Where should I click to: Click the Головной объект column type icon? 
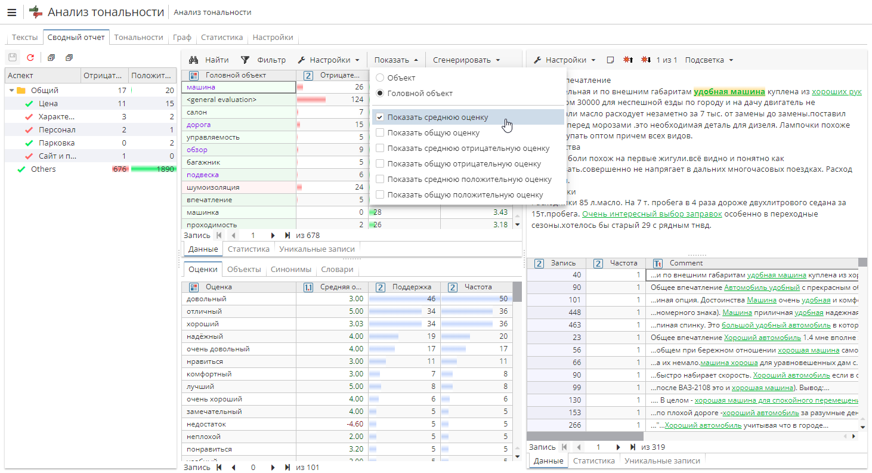193,76
